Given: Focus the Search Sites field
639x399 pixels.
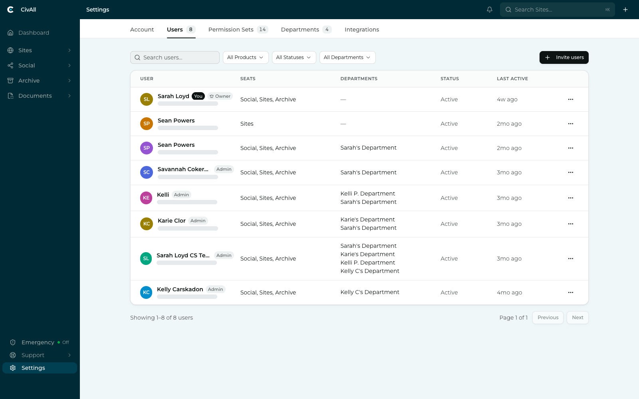Looking at the screenshot, I should pos(558,10).
